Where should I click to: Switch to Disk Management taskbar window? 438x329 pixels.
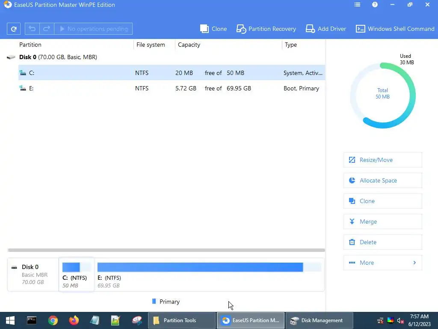click(320, 320)
